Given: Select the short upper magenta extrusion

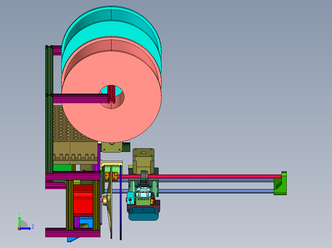Looking at the screenshot, I should point(57,50).
